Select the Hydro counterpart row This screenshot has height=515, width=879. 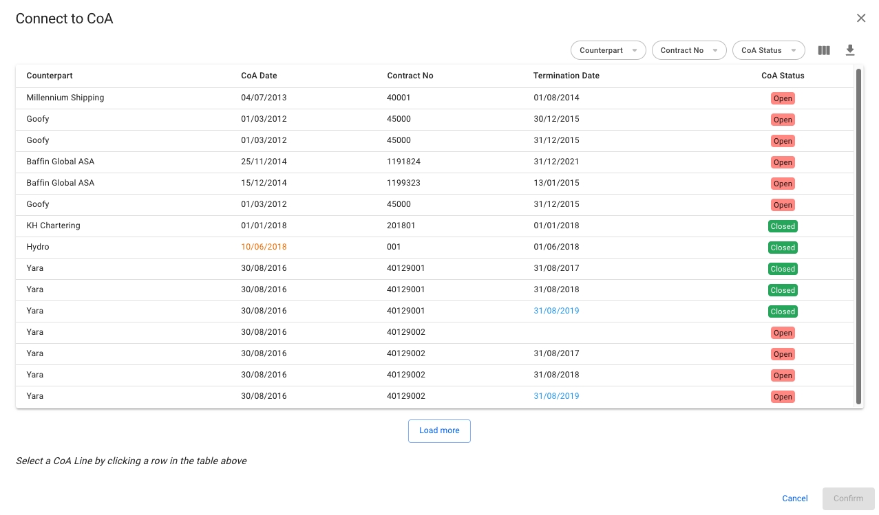pyautogui.click(x=38, y=247)
